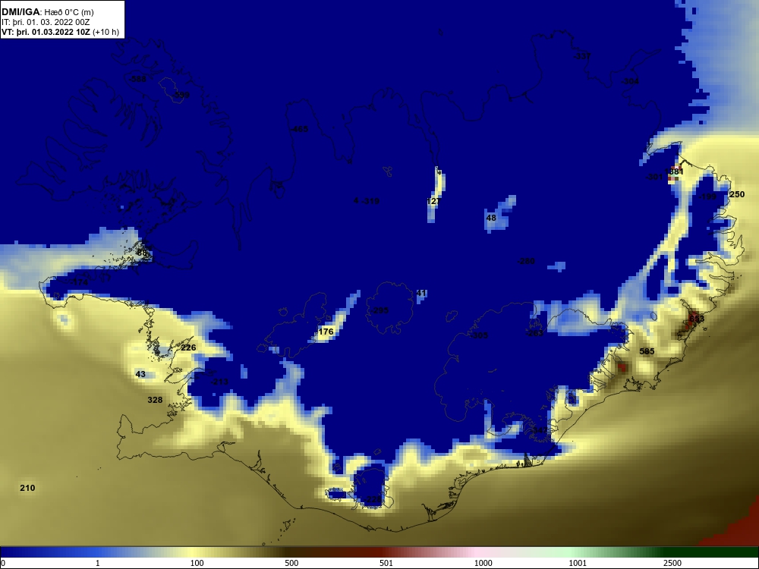Click the legend label 2500

672,563
